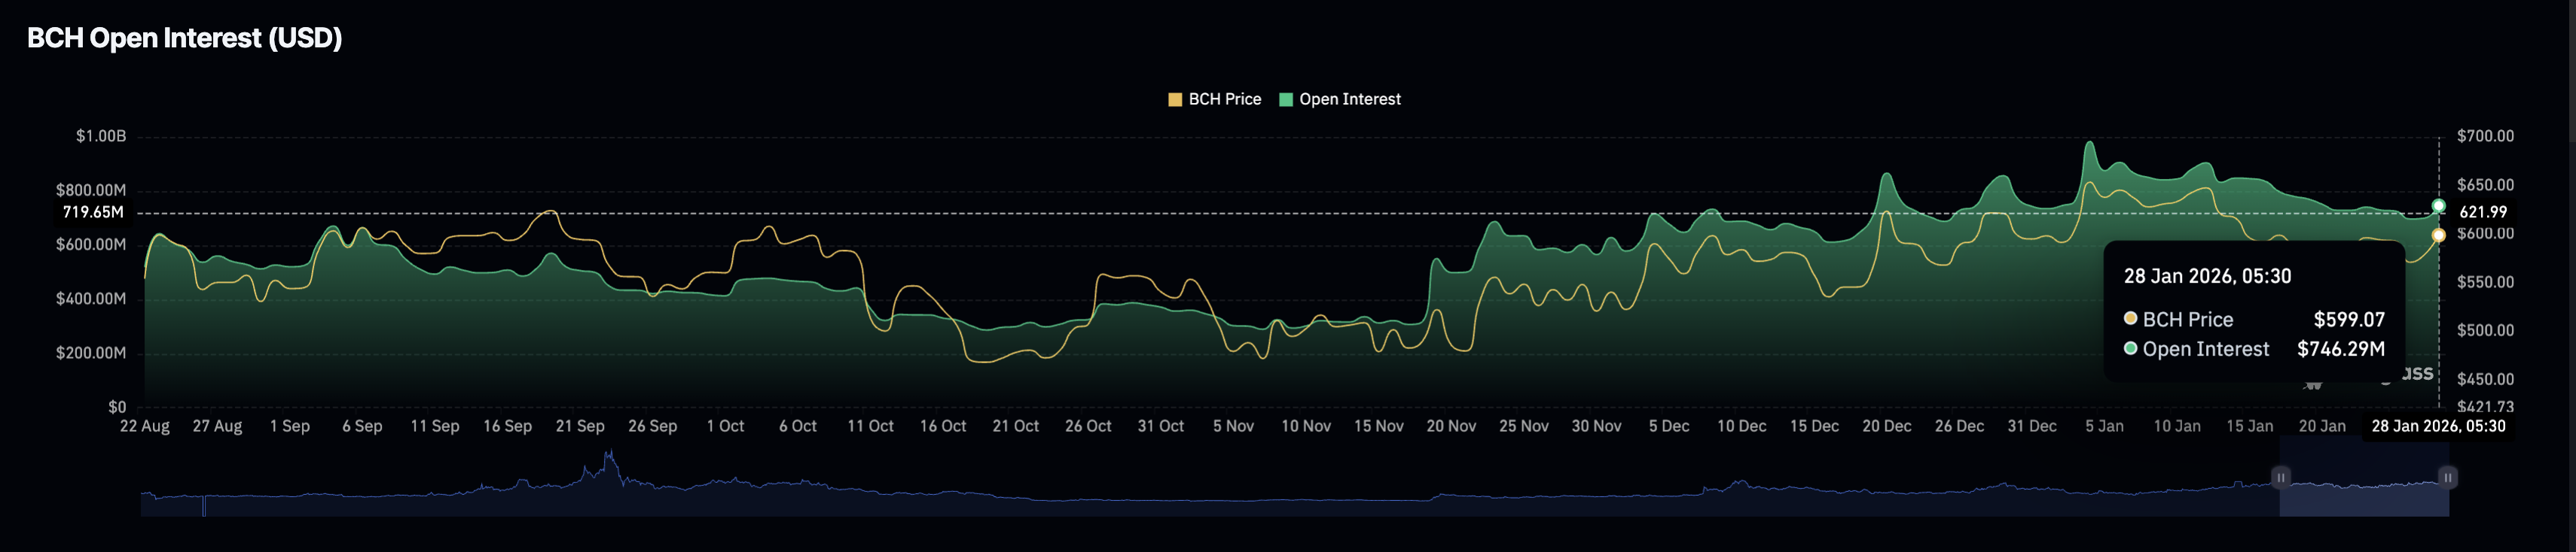Toggle the Open Interest series label
This screenshot has width=2576, height=552.
[1349, 100]
